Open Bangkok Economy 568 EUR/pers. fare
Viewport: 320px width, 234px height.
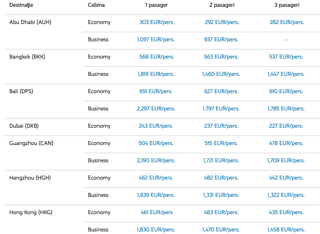click(156, 57)
